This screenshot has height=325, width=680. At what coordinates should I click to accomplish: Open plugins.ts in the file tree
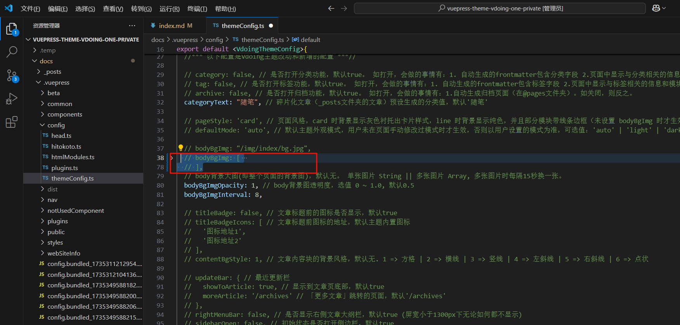click(x=83, y=168)
